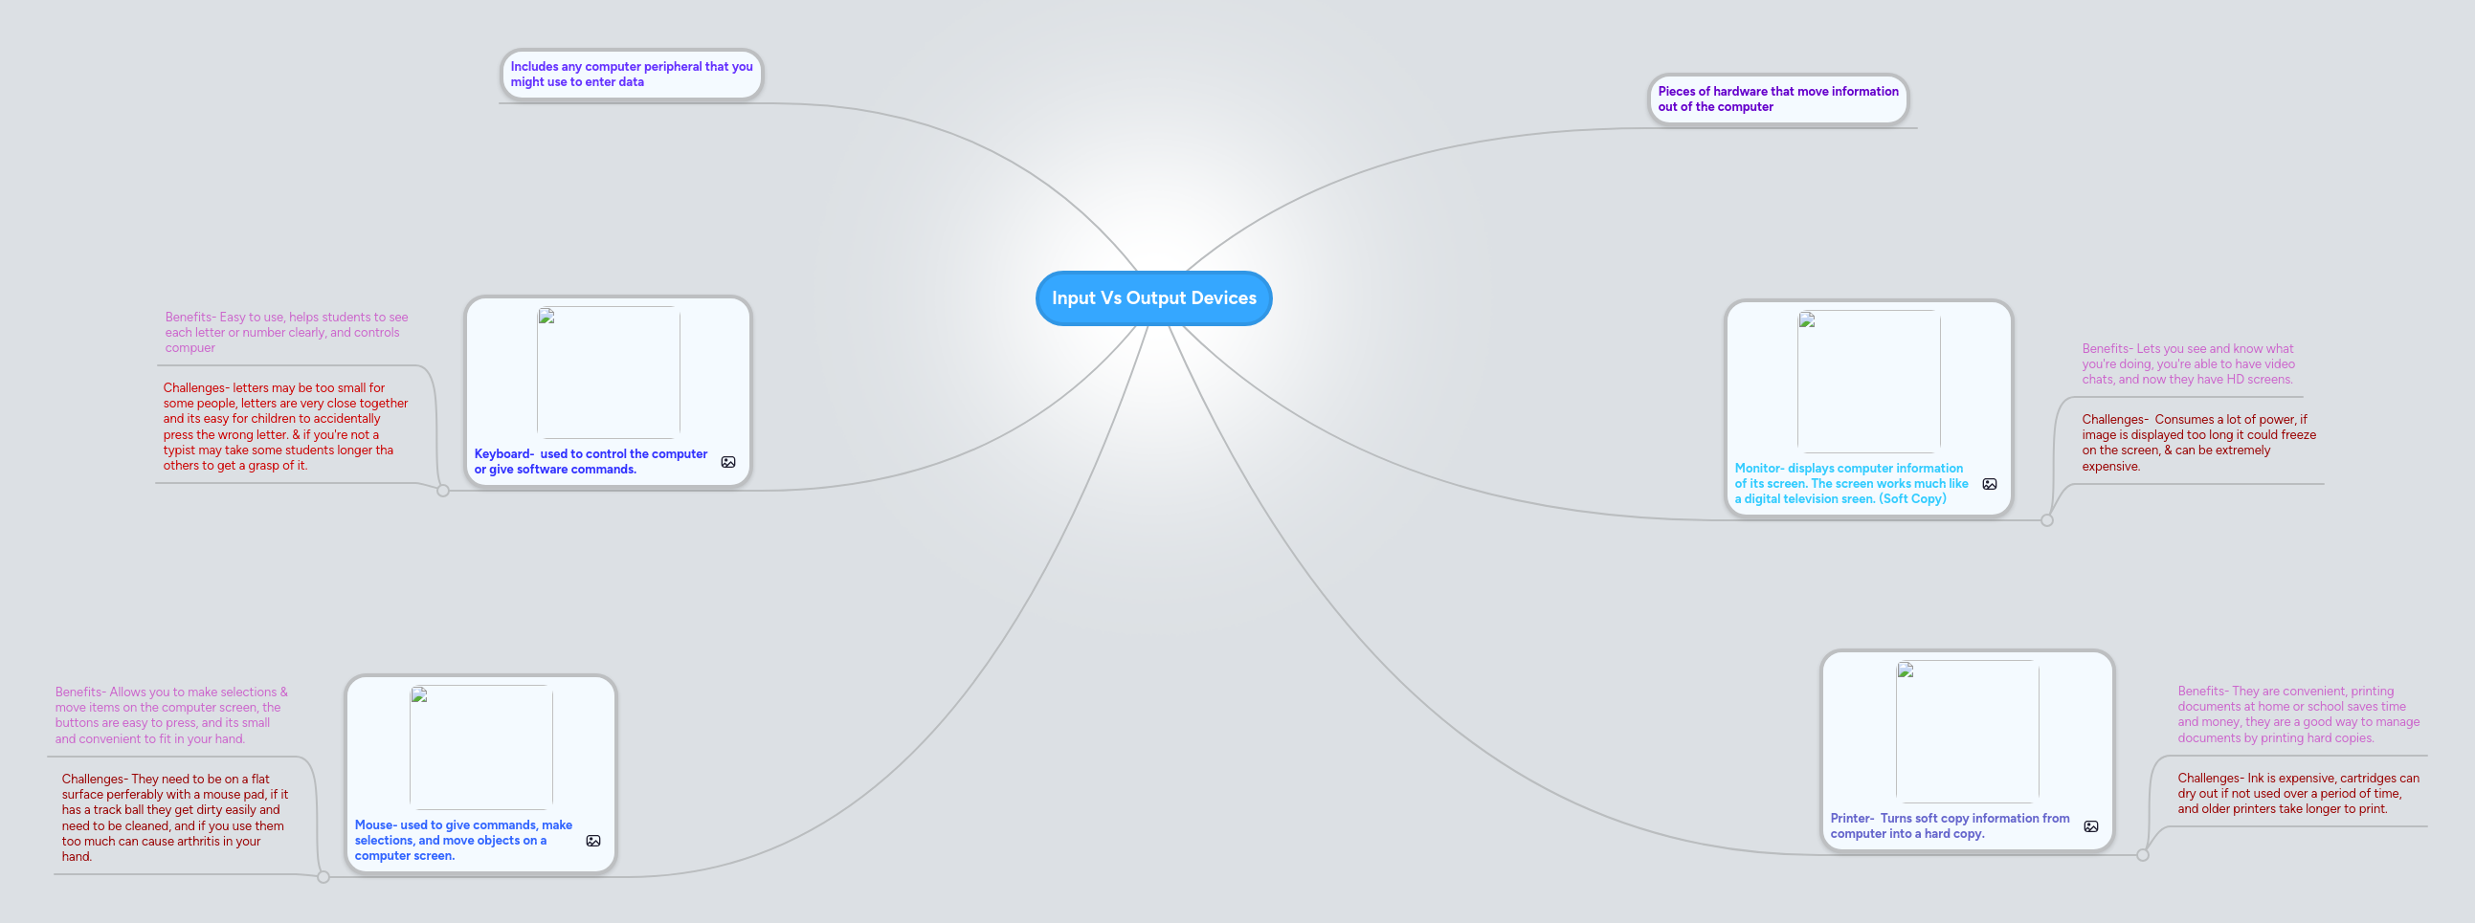Open the image attachment icon on the Printer node

2090,825
